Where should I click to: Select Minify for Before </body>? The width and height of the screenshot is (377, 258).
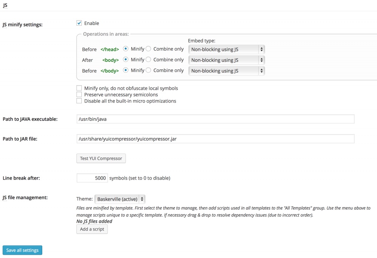pyautogui.click(x=126, y=71)
